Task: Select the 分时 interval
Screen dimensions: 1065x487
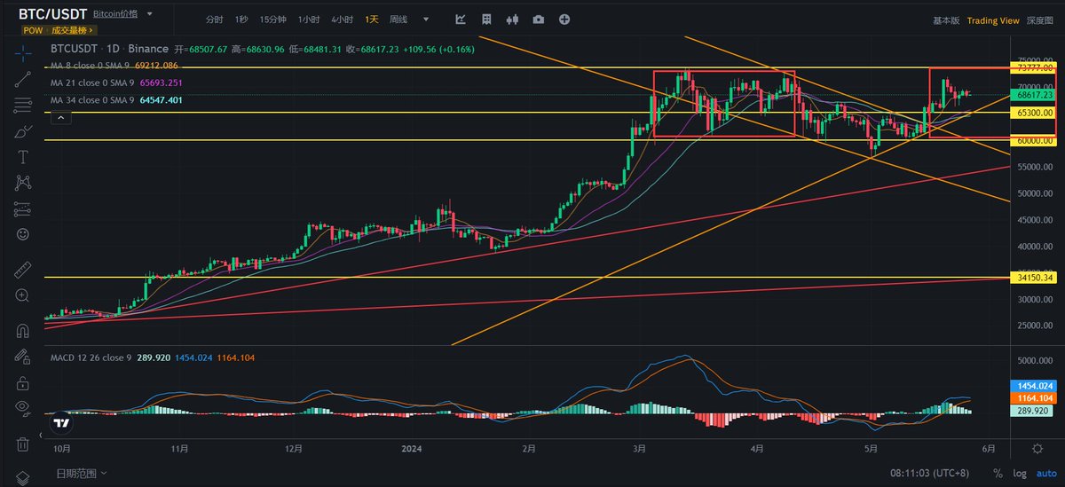Action: [x=214, y=20]
